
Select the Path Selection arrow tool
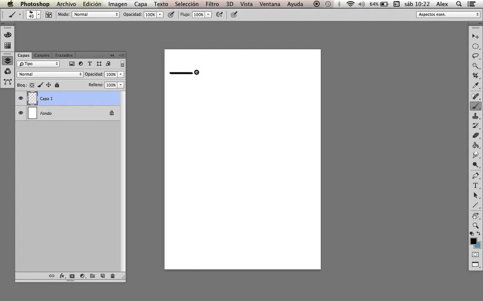point(475,195)
